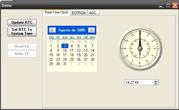This screenshot has width=179, height=110.
Task: Switch to the EEPROM tab
Action: 79,13
